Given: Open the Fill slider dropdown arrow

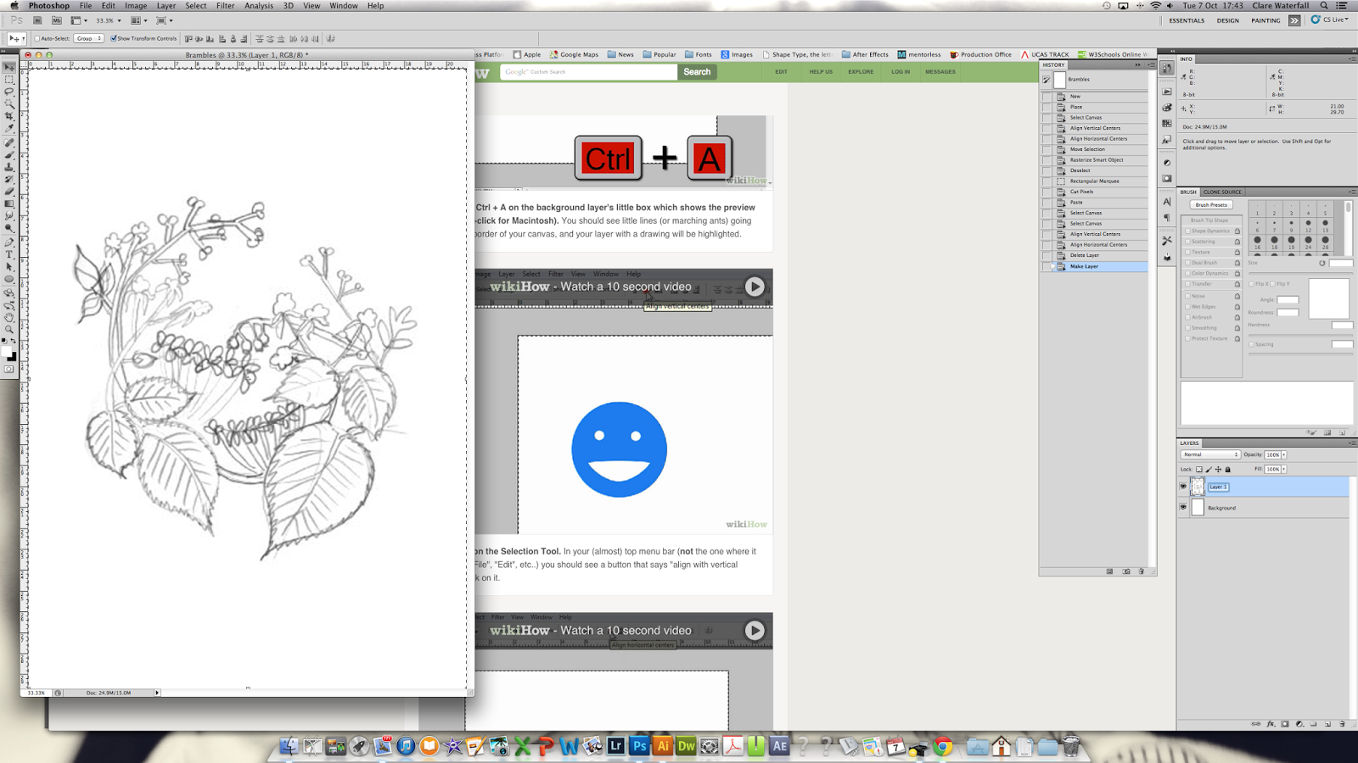Looking at the screenshot, I should click(1284, 469).
